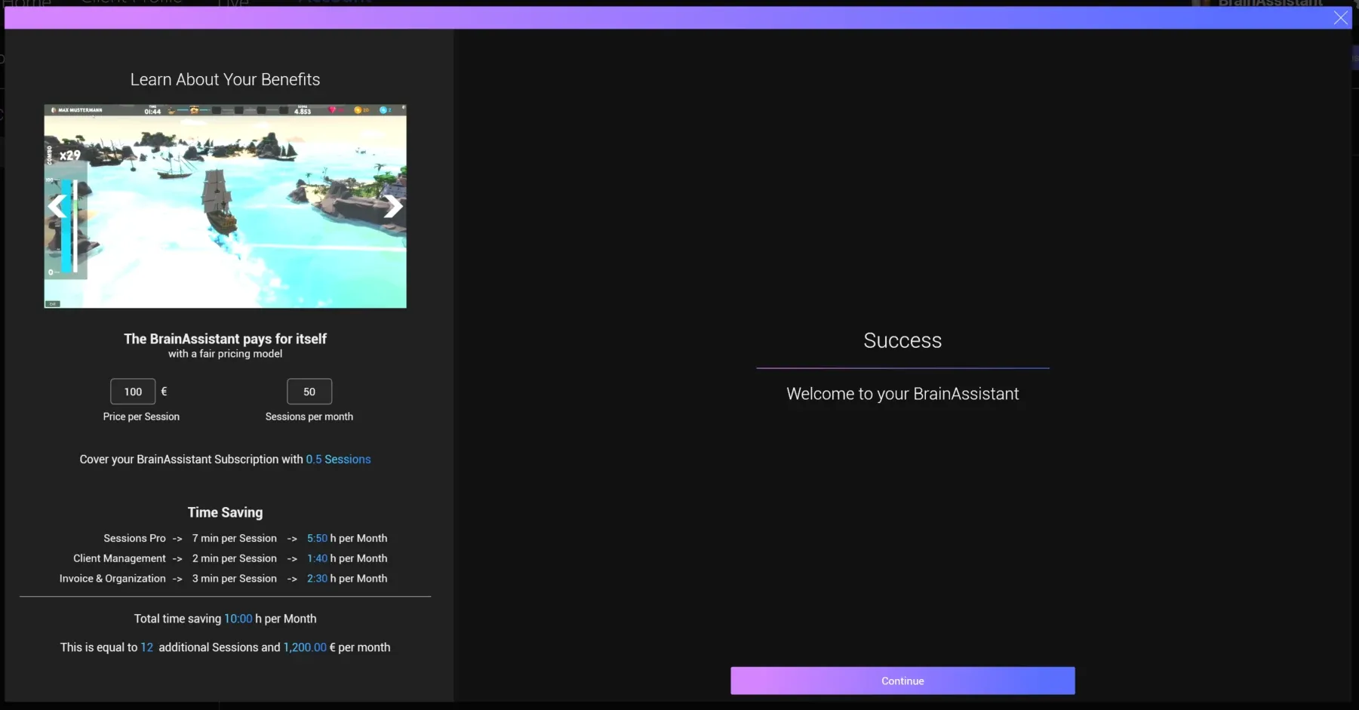This screenshot has height=710, width=1359.
Task: Go to previous benefits slide with left arrow
Action: (57, 206)
